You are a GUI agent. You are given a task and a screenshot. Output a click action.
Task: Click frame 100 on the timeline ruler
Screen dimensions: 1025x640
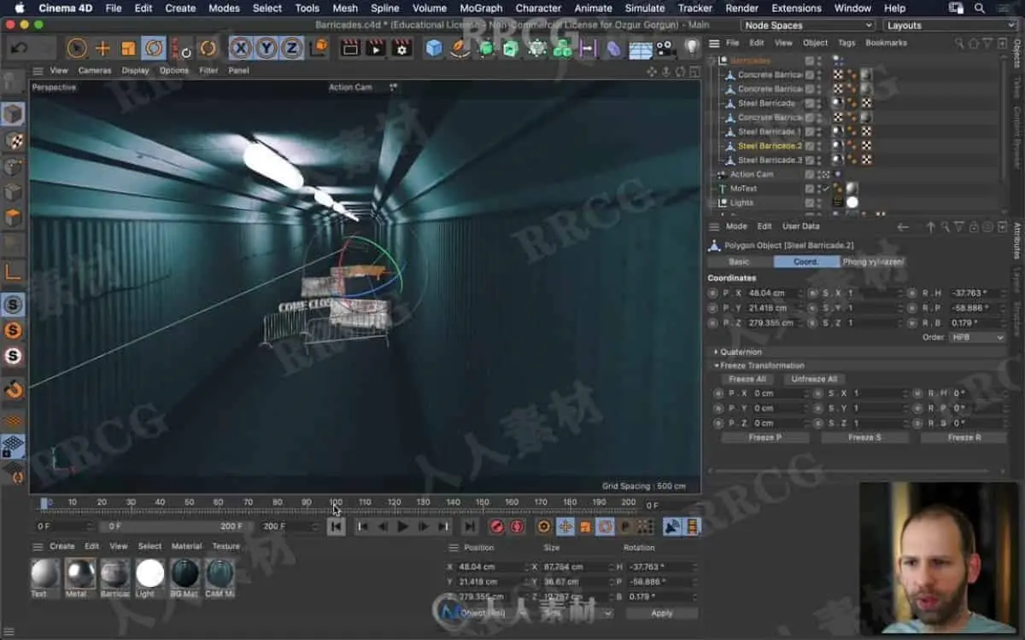(336, 502)
